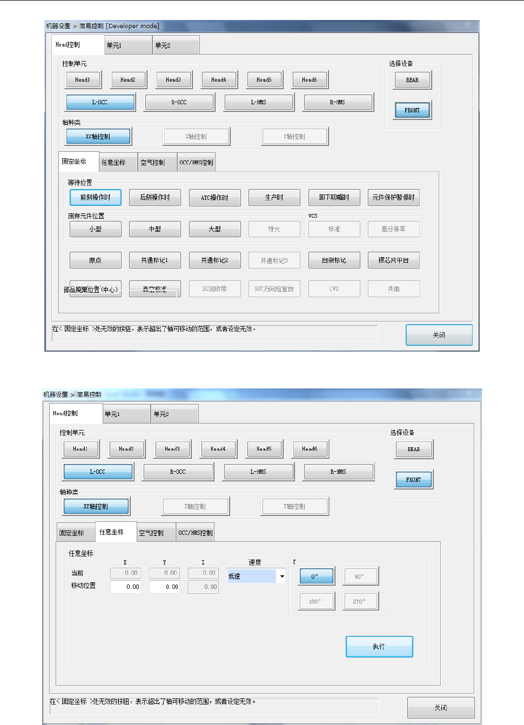Select Head3 in the Developer mode window
The width and height of the screenshot is (524, 725).
pos(173,80)
